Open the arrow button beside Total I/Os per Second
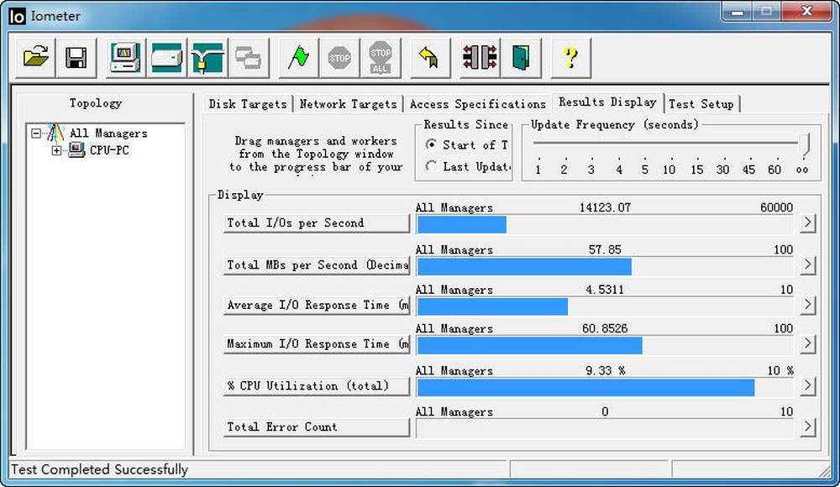This screenshot has height=487, width=840. 808,223
